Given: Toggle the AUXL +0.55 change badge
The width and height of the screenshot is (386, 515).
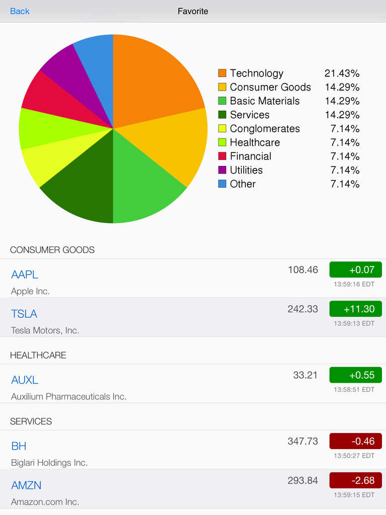Looking at the screenshot, I should [355, 375].
